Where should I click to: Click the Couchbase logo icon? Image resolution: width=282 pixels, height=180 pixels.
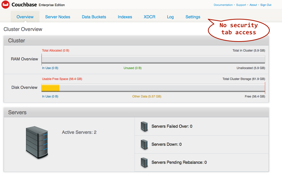(6, 5)
